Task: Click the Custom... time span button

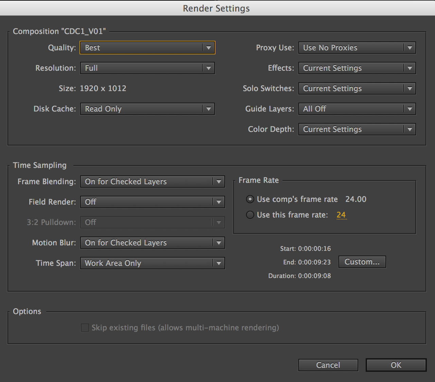Action: [x=362, y=262]
